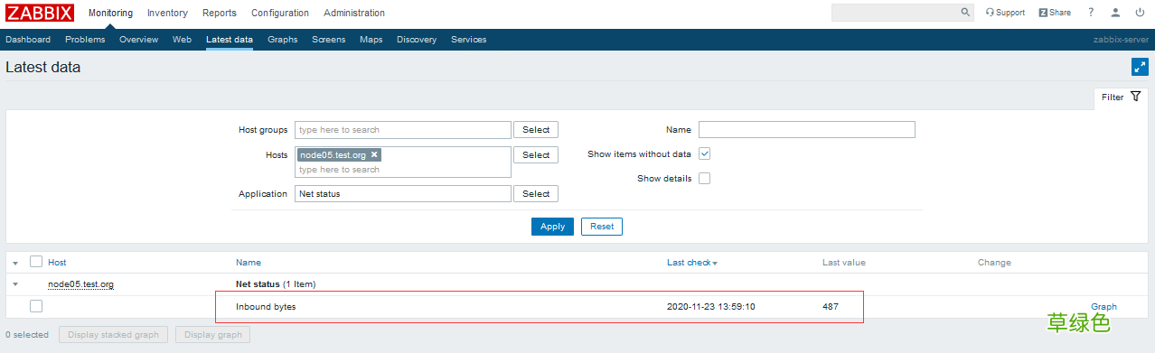
Task: Remove node05.test.org tag from Hosts
Action: [374, 154]
